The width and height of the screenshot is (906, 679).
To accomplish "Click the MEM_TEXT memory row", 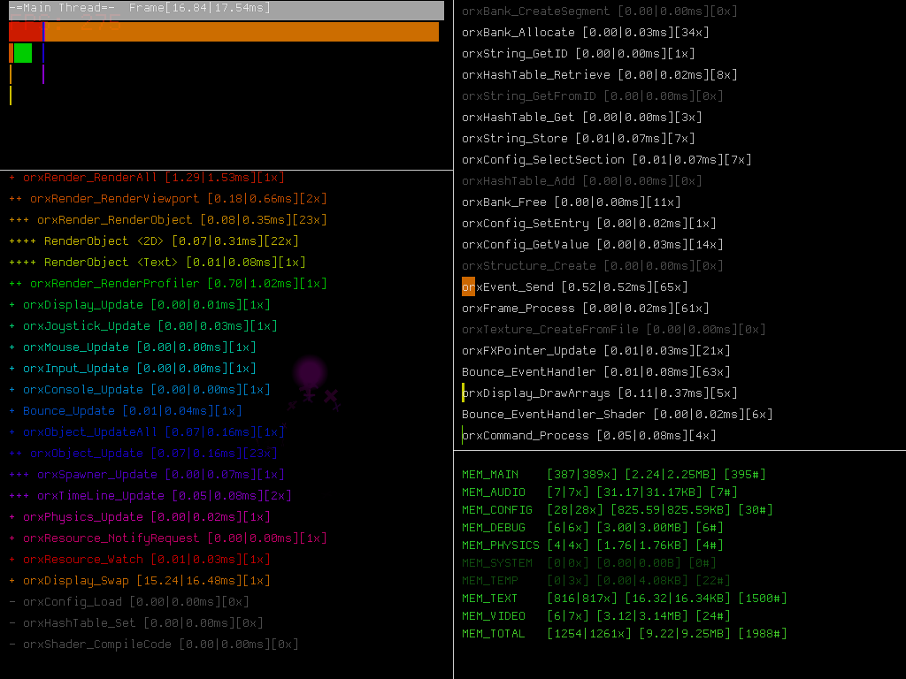I will (x=625, y=599).
